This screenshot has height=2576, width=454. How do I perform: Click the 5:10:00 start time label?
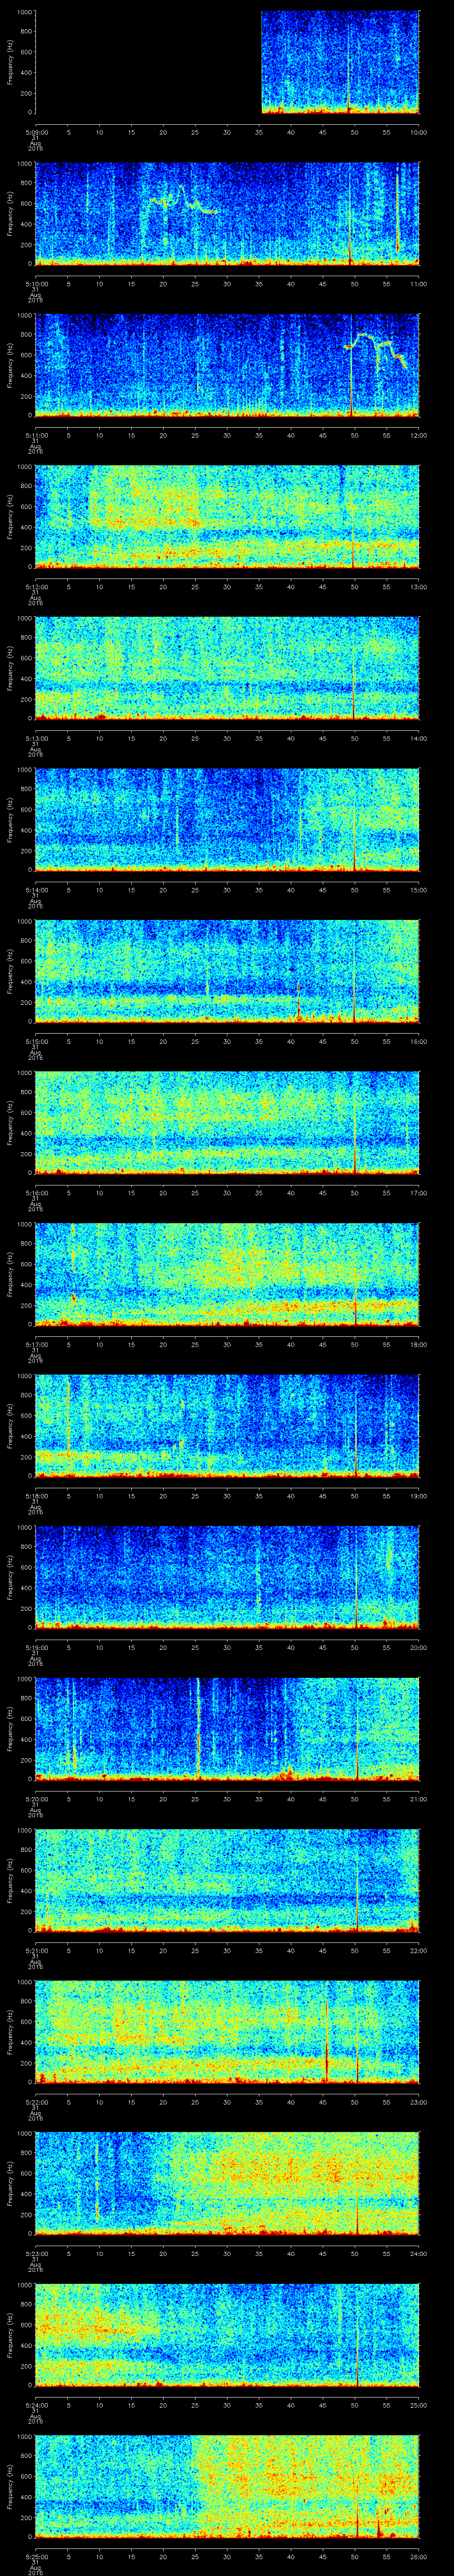[36, 284]
